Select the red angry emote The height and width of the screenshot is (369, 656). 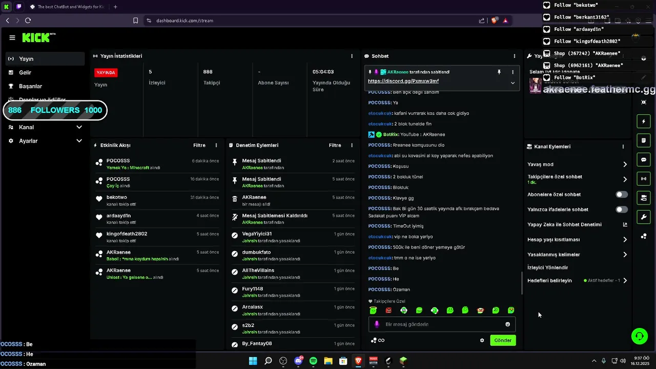[x=388, y=310]
